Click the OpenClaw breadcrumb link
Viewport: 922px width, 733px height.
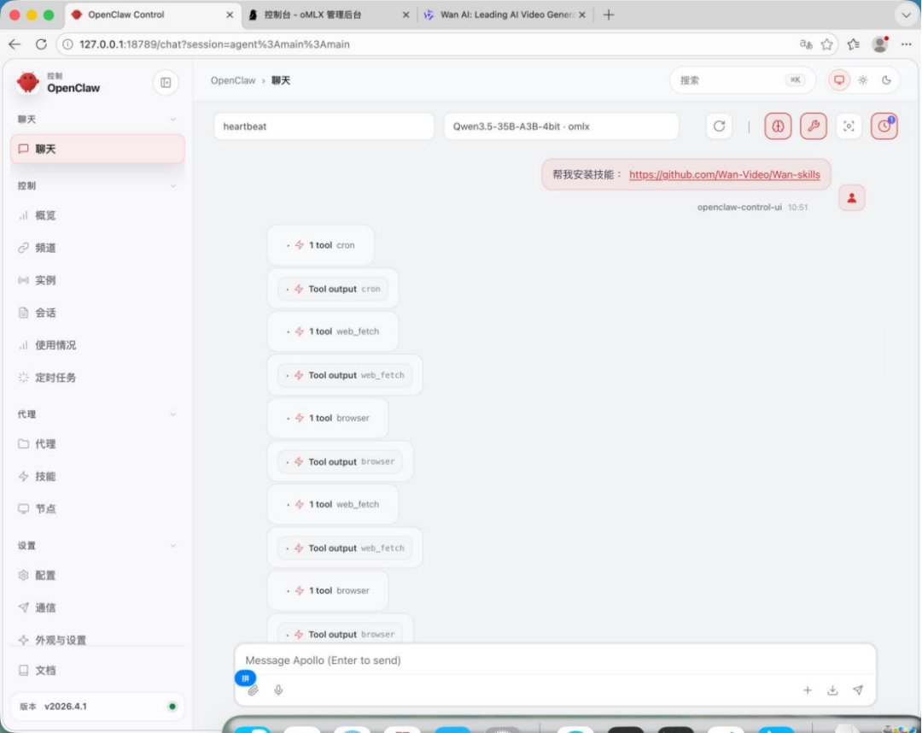click(233, 80)
